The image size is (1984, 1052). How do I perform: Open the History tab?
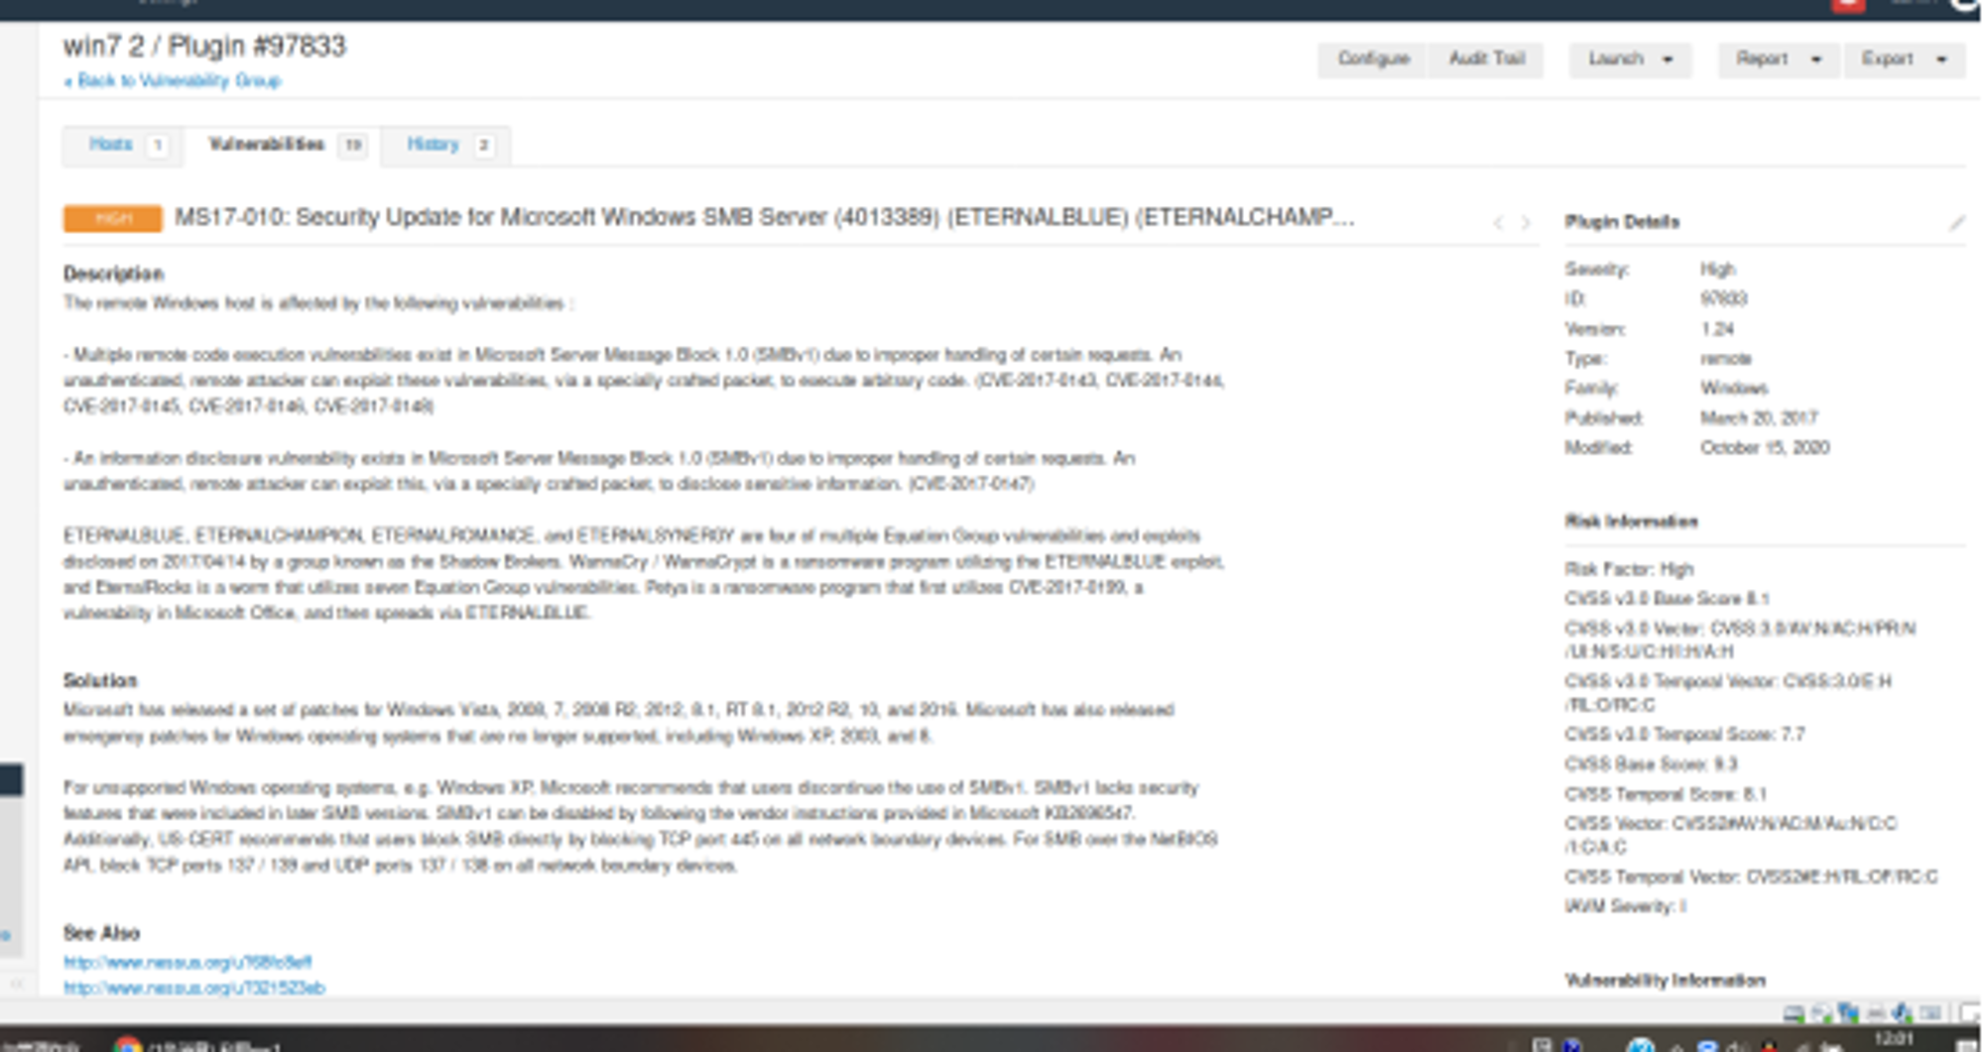tap(446, 145)
